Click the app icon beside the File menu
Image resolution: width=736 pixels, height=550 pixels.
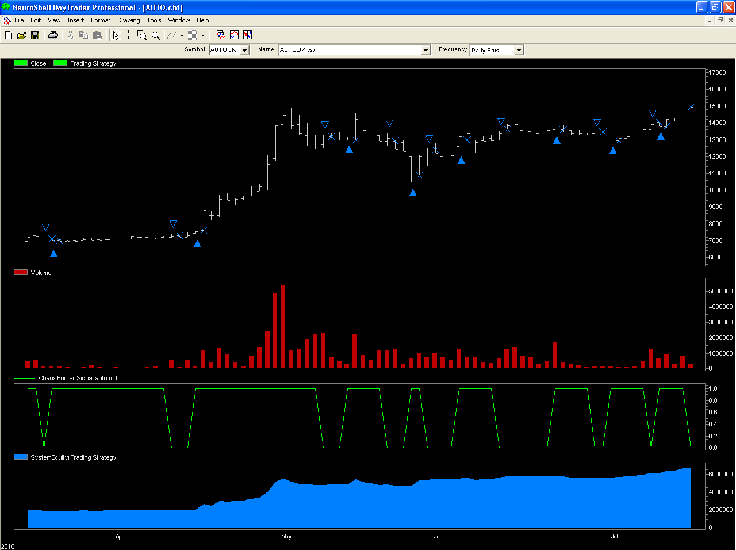pos(7,20)
